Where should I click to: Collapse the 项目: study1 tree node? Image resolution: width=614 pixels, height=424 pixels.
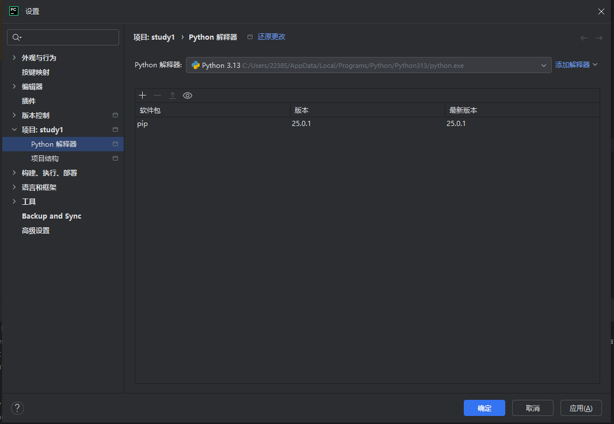click(x=14, y=129)
